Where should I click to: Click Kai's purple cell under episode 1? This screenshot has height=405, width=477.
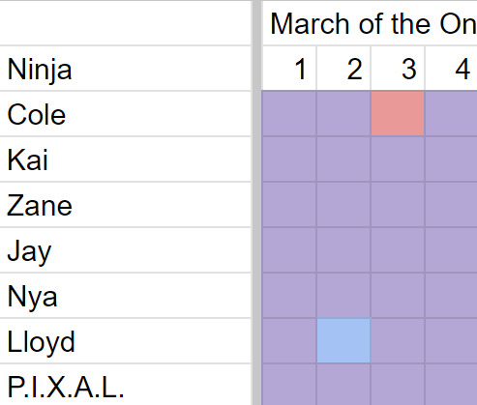point(289,159)
